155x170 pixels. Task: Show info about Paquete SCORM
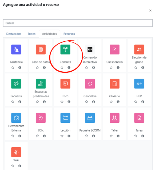pos(94,136)
